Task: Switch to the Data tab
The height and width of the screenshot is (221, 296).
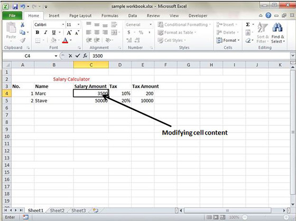Action: click(x=133, y=16)
